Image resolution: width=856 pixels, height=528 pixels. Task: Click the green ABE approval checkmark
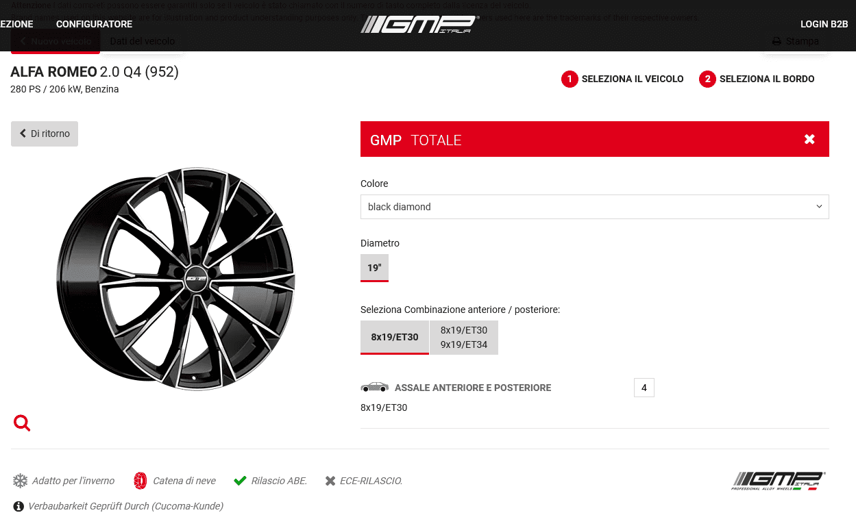point(240,481)
